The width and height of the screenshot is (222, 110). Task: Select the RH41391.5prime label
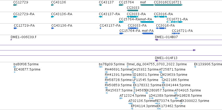[x=118, y=75]
